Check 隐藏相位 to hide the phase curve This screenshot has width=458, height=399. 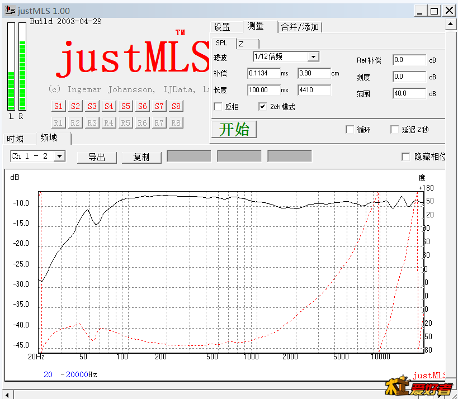(x=405, y=157)
